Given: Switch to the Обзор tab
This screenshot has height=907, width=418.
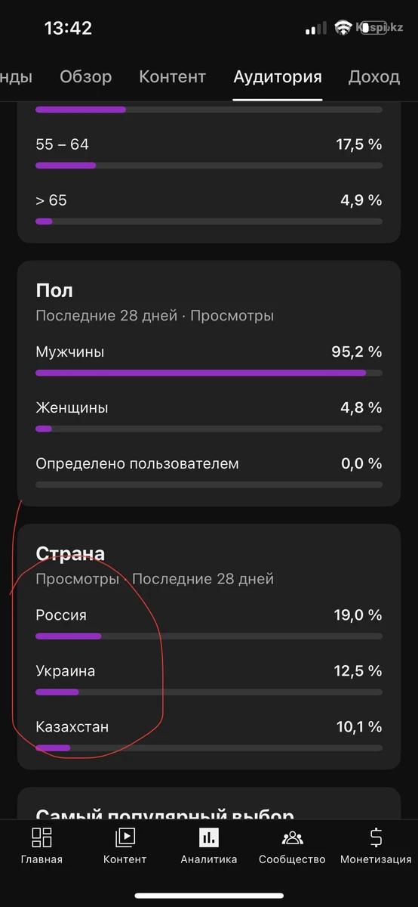Looking at the screenshot, I should pos(86,76).
